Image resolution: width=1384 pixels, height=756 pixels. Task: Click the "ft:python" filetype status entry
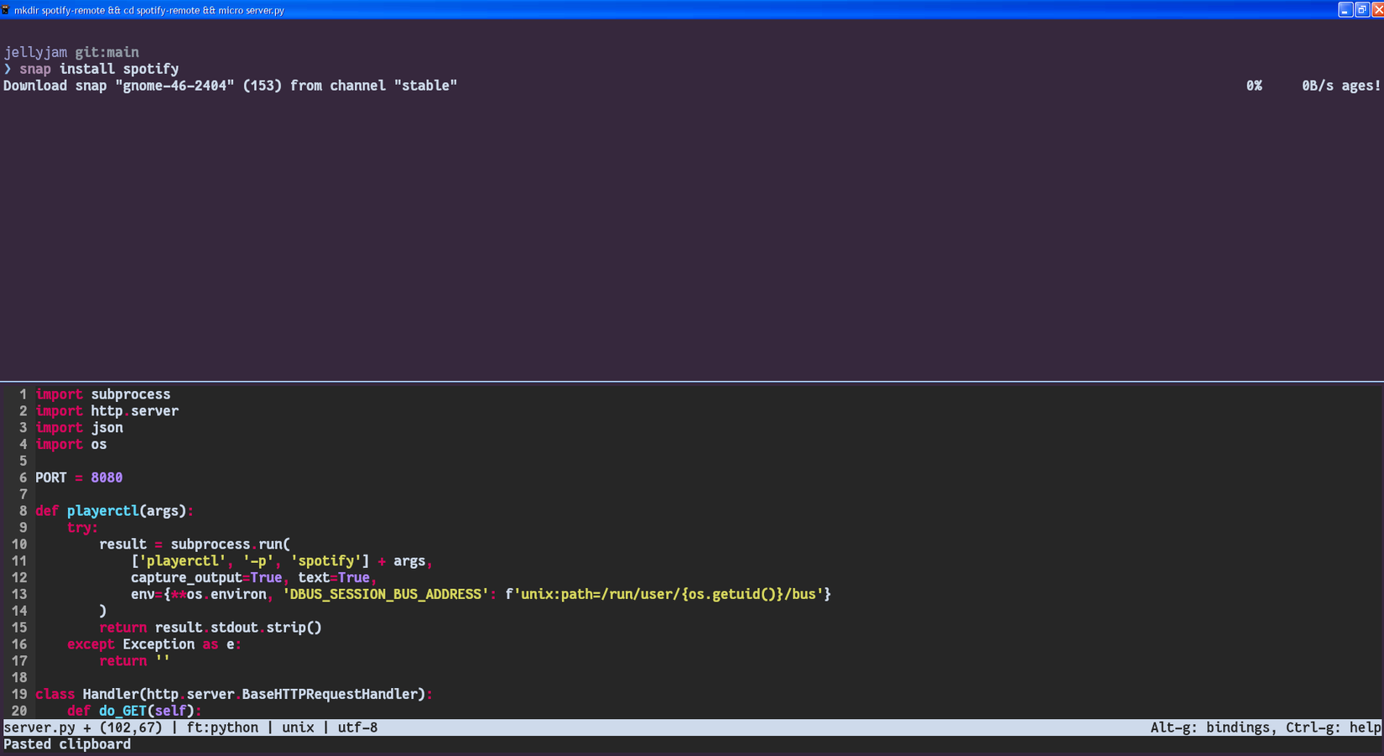tap(222, 727)
